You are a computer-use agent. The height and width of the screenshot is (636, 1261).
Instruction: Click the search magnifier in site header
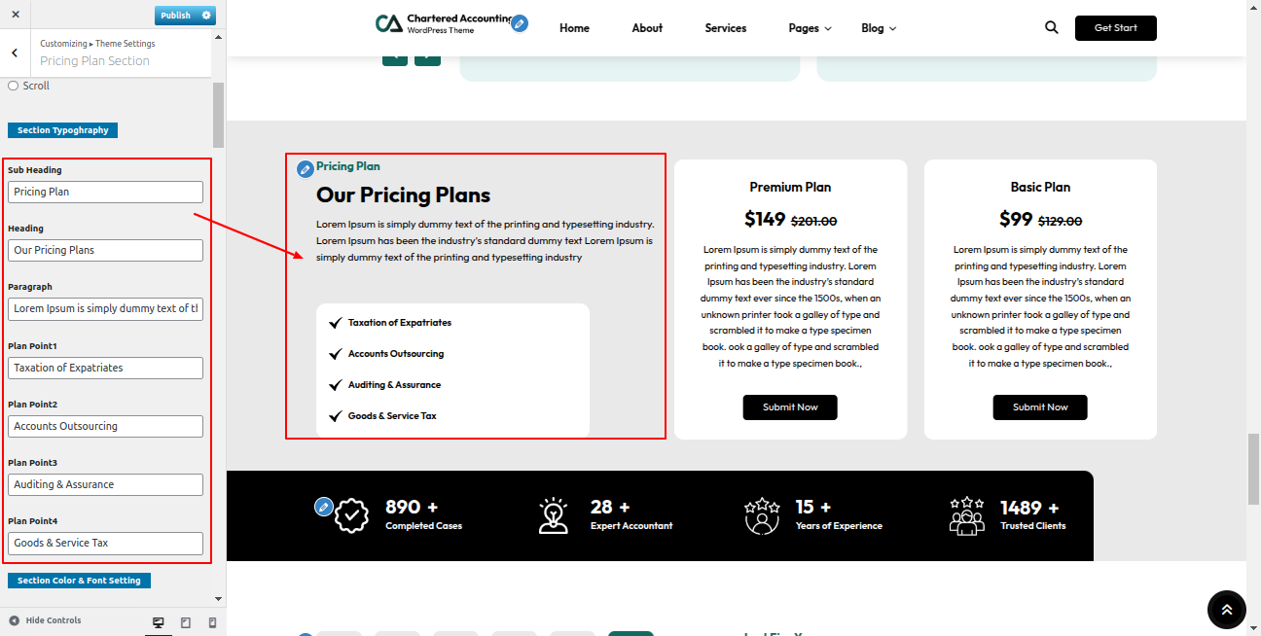point(1051,28)
